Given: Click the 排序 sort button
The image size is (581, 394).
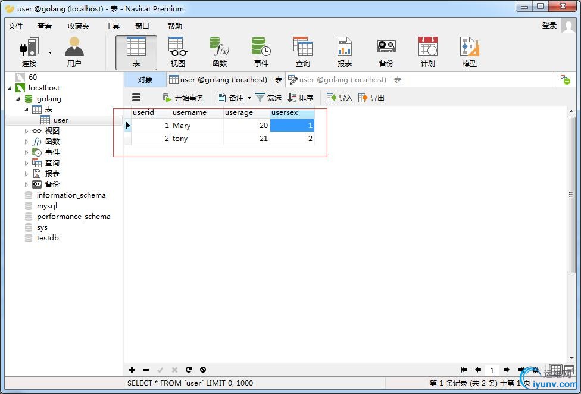Looking at the screenshot, I should pyautogui.click(x=301, y=98).
